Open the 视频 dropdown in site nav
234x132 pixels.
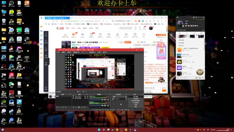pyautogui.click(x=85, y=28)
